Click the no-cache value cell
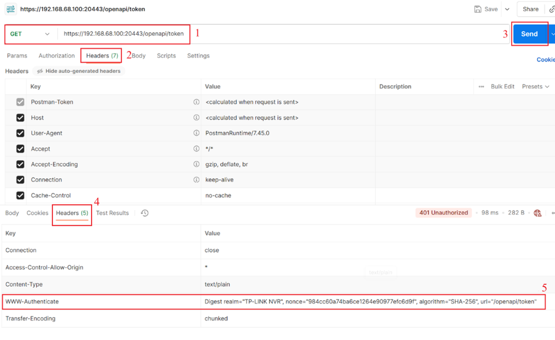The image size is (555, 340). (x=218, y=195)
